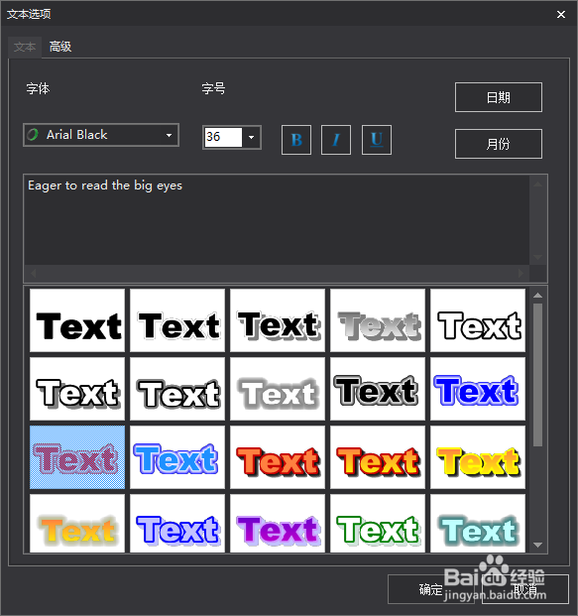578x616 pixels.
Task: Choose the purple Text style
Action: (x=278, y=524)
